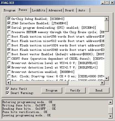Click fuse list vertical scrollbar thumb
The height and width of the screenshot is (121, 115).
click(107, 26)
